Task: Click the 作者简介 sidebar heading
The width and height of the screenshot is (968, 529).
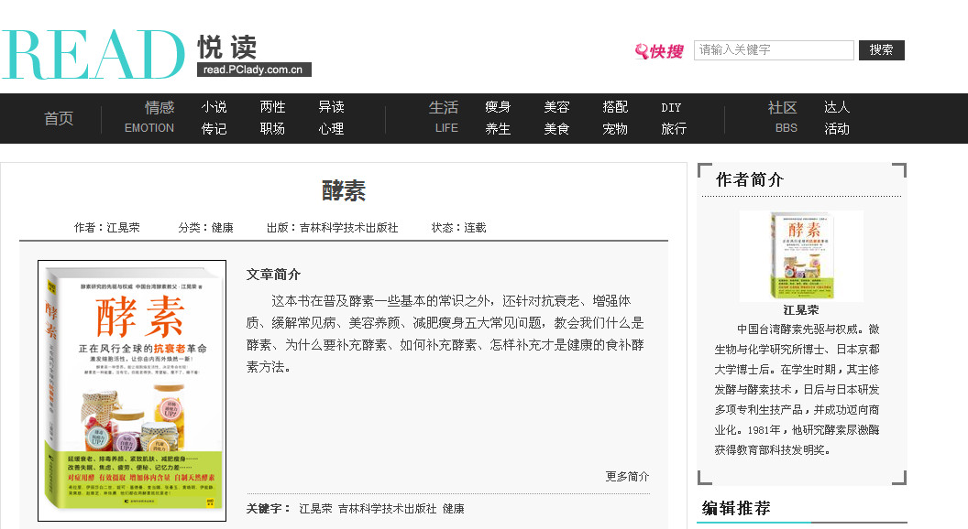Action: click(750, 179)
